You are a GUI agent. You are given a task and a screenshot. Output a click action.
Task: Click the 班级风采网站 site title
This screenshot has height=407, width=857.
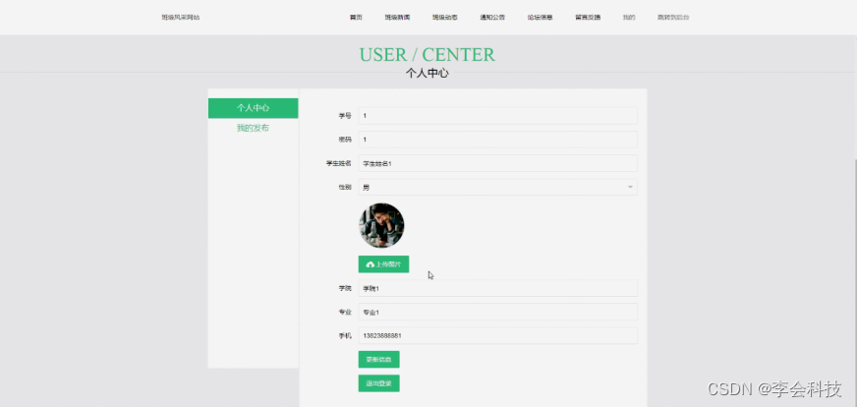[181, 18]
